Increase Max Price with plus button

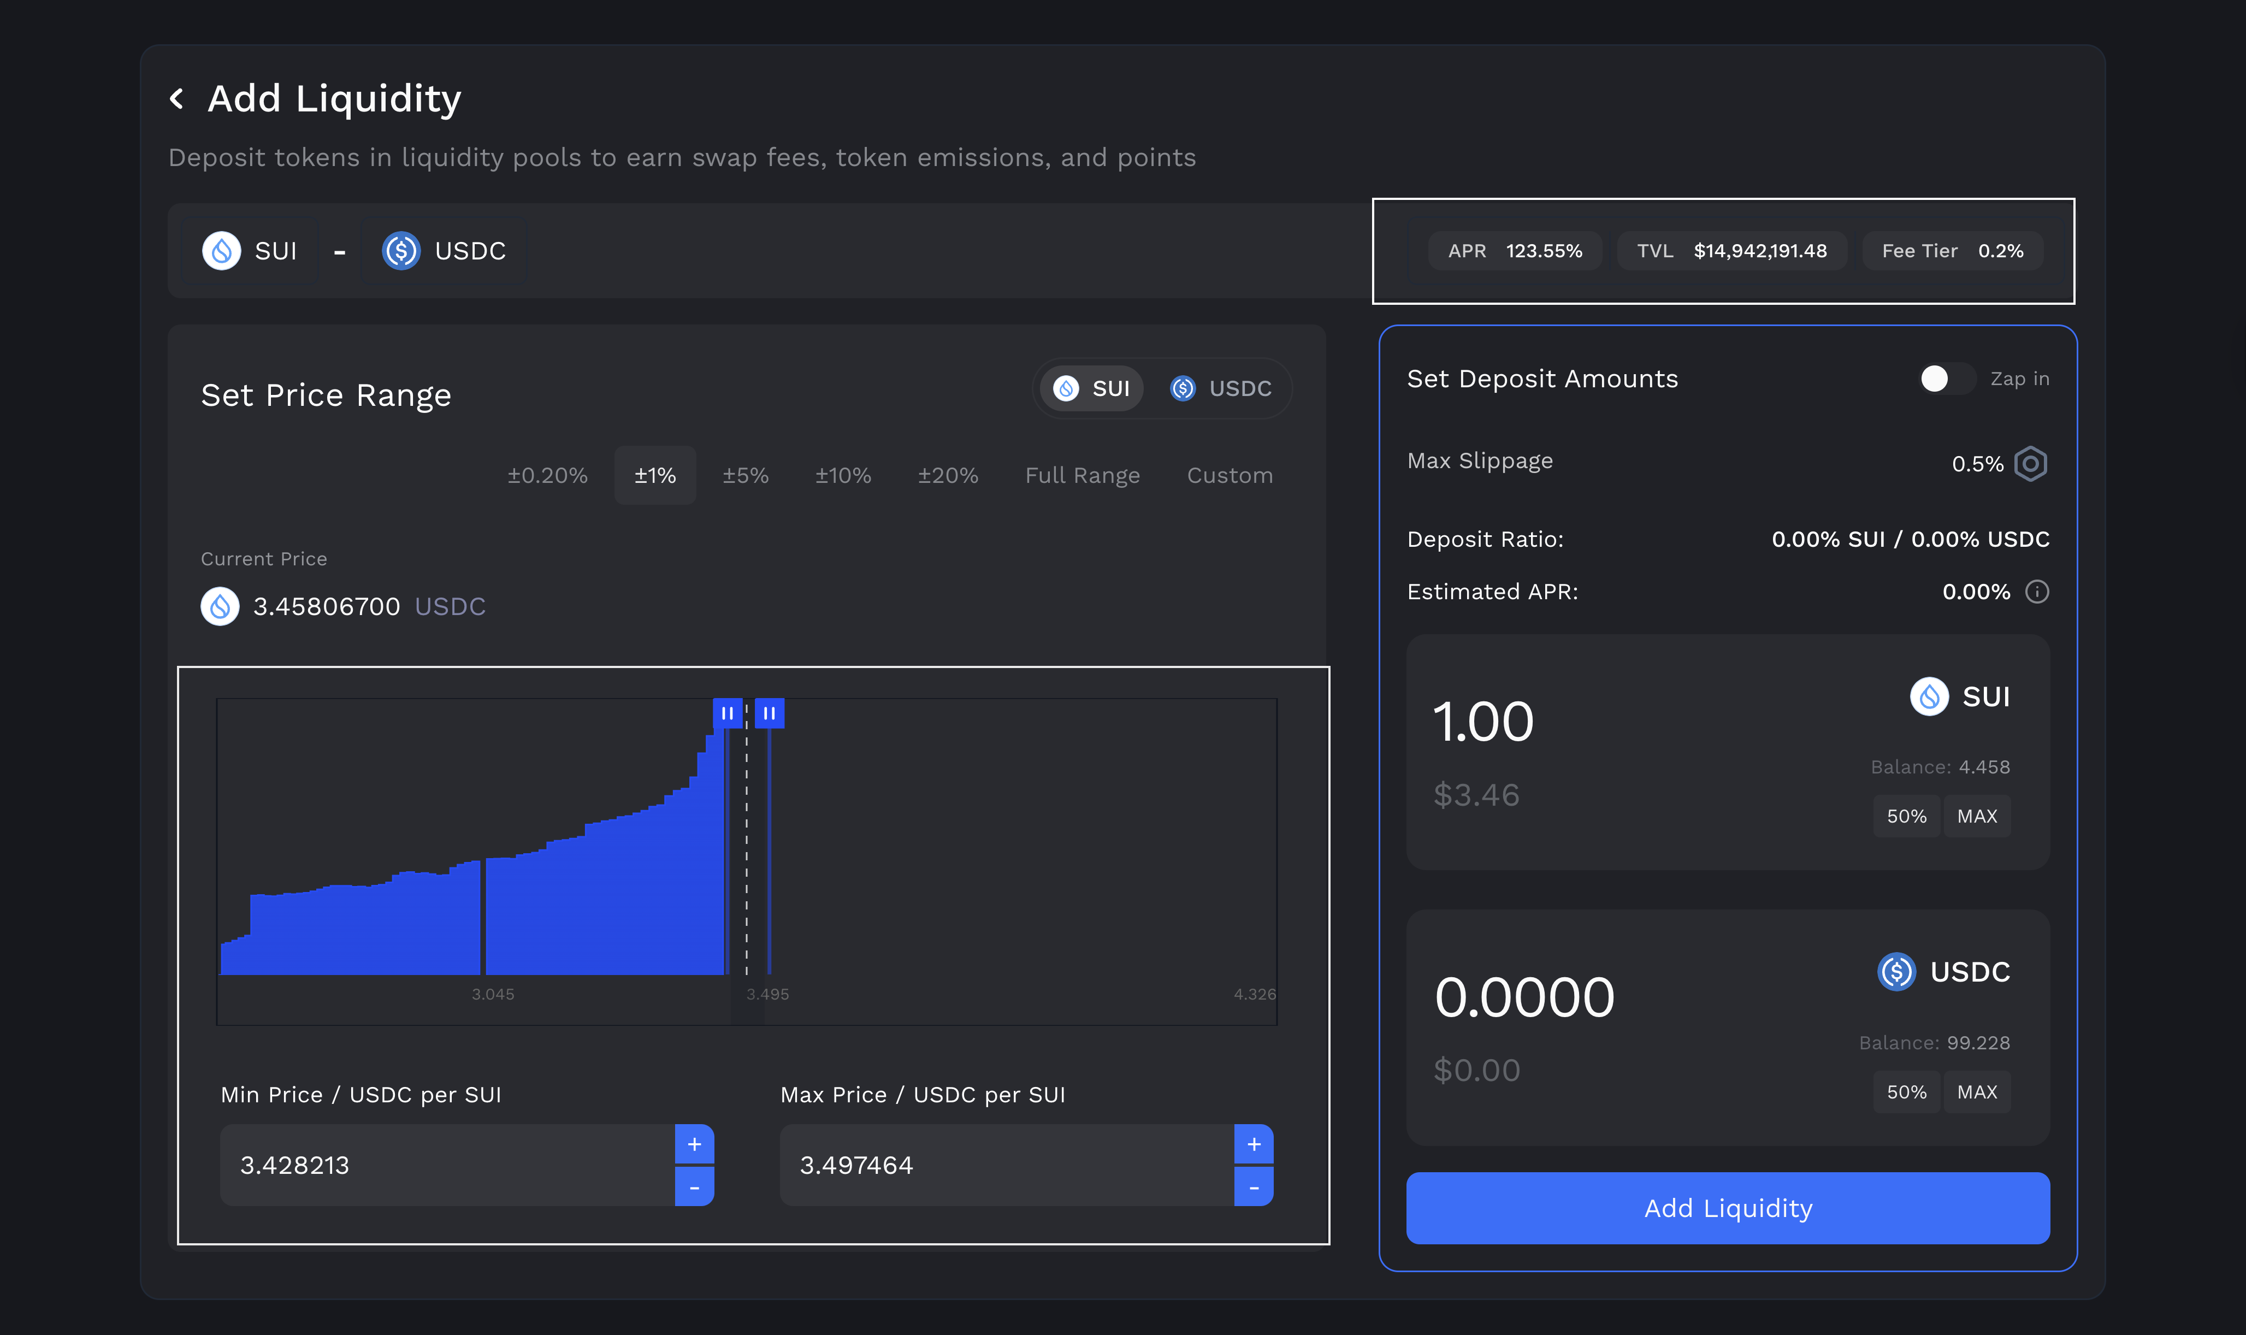pyautogui.click(x=1253, y=1144)
